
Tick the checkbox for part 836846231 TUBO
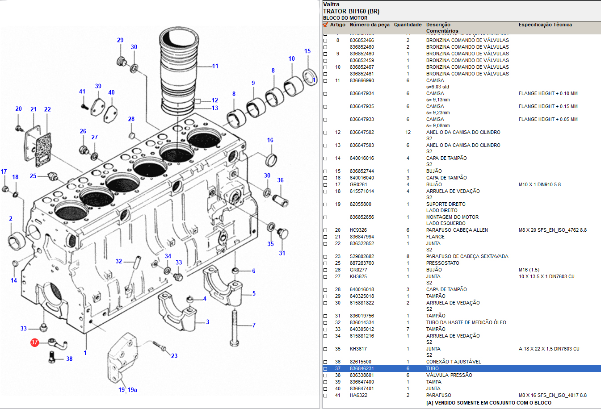[x=325, y=369]
